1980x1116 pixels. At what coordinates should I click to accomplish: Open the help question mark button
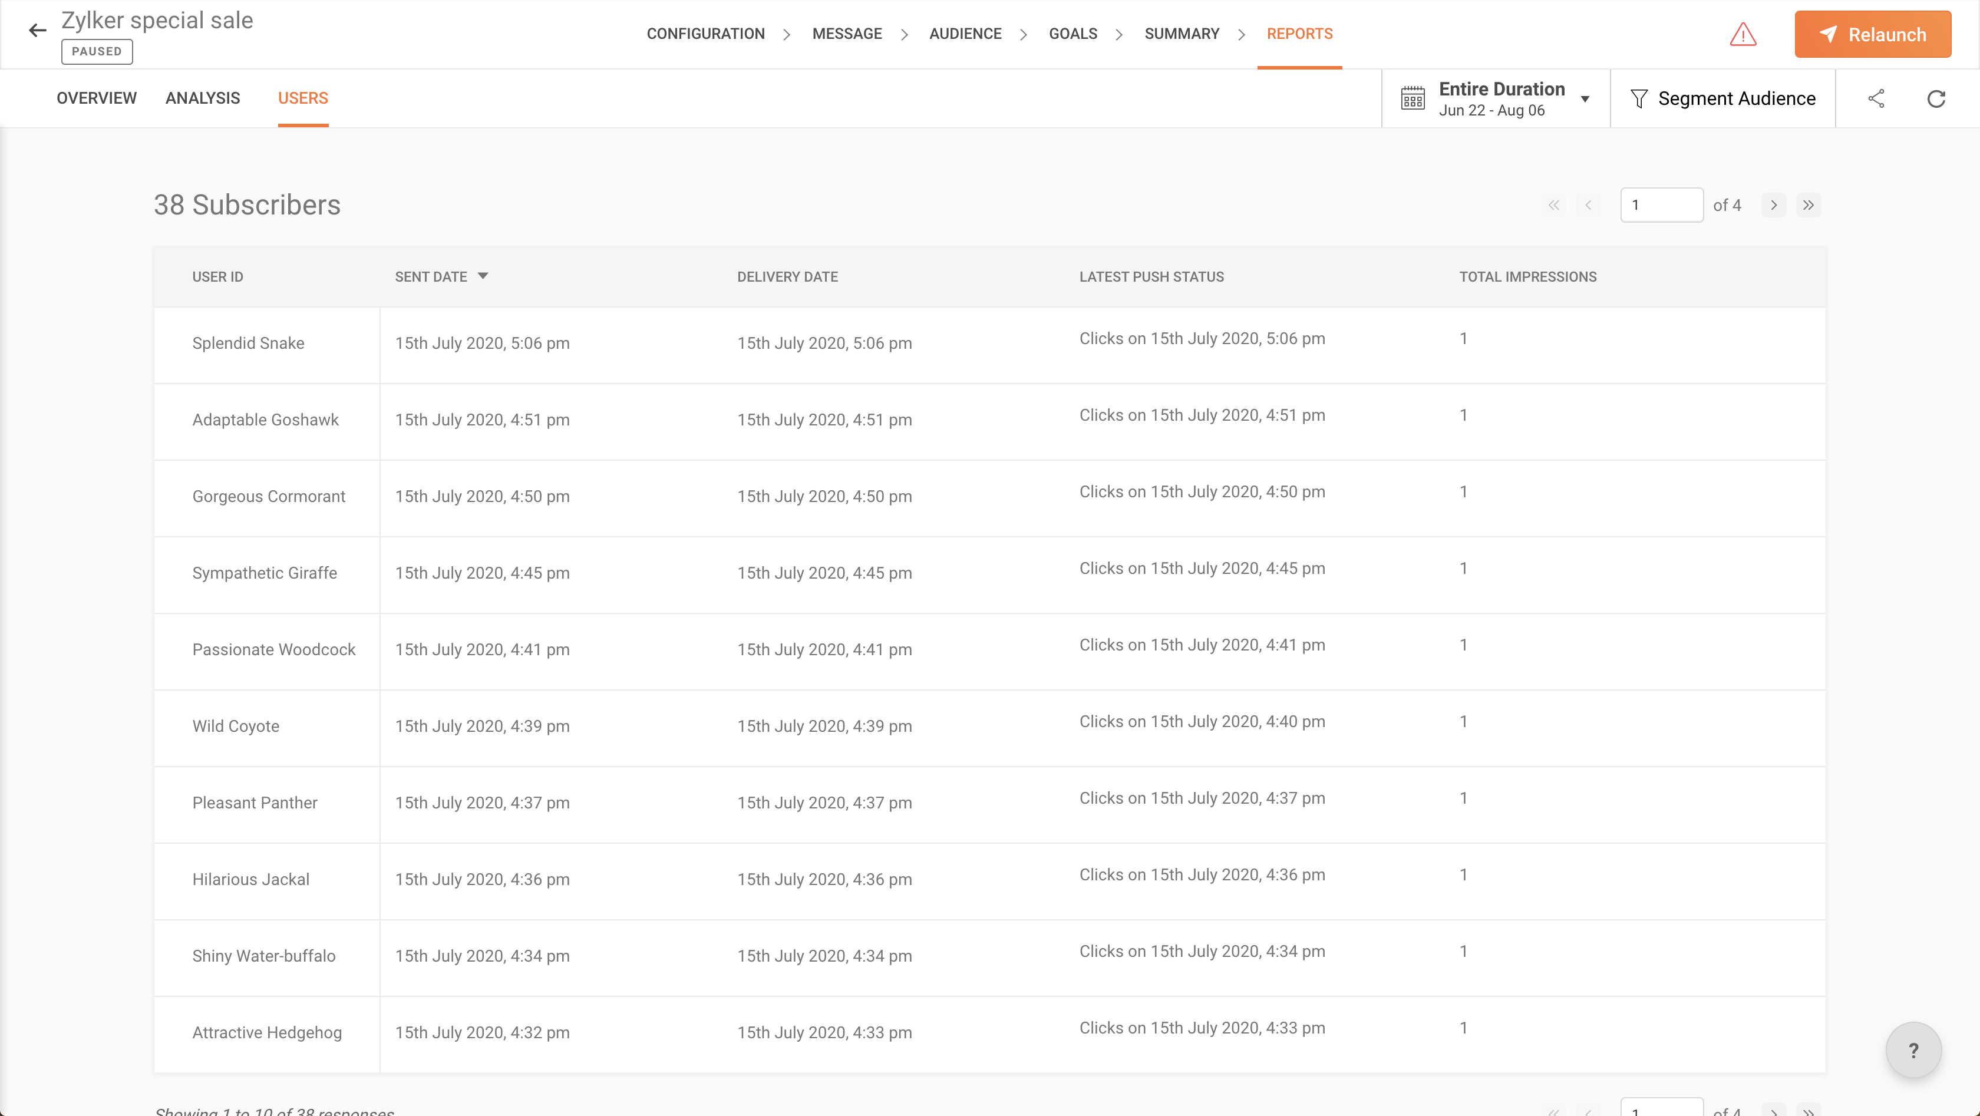(1913, 1050)
